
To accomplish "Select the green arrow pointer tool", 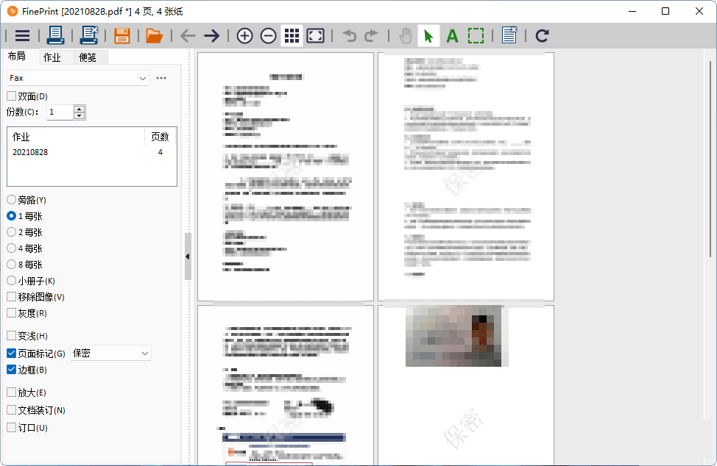I will tap(428, 35).
